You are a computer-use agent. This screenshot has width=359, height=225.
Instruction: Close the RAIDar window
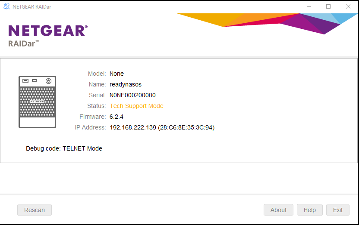point(348,6)
